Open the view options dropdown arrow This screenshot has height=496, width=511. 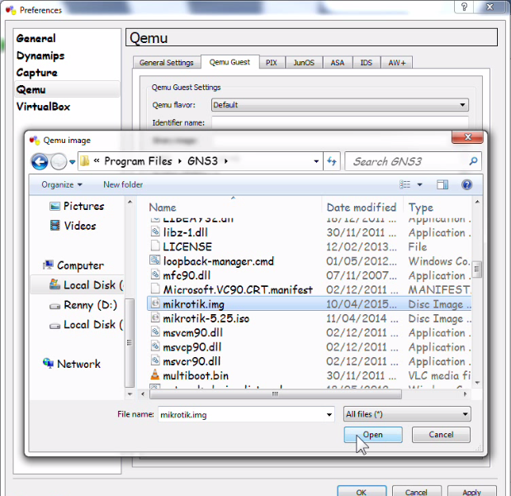pyautogui.click(x=419, y=184)
